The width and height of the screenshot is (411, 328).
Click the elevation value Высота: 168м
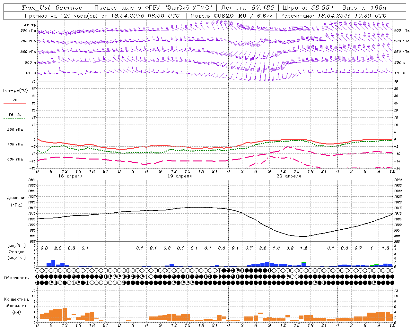(x=364, y=8)
